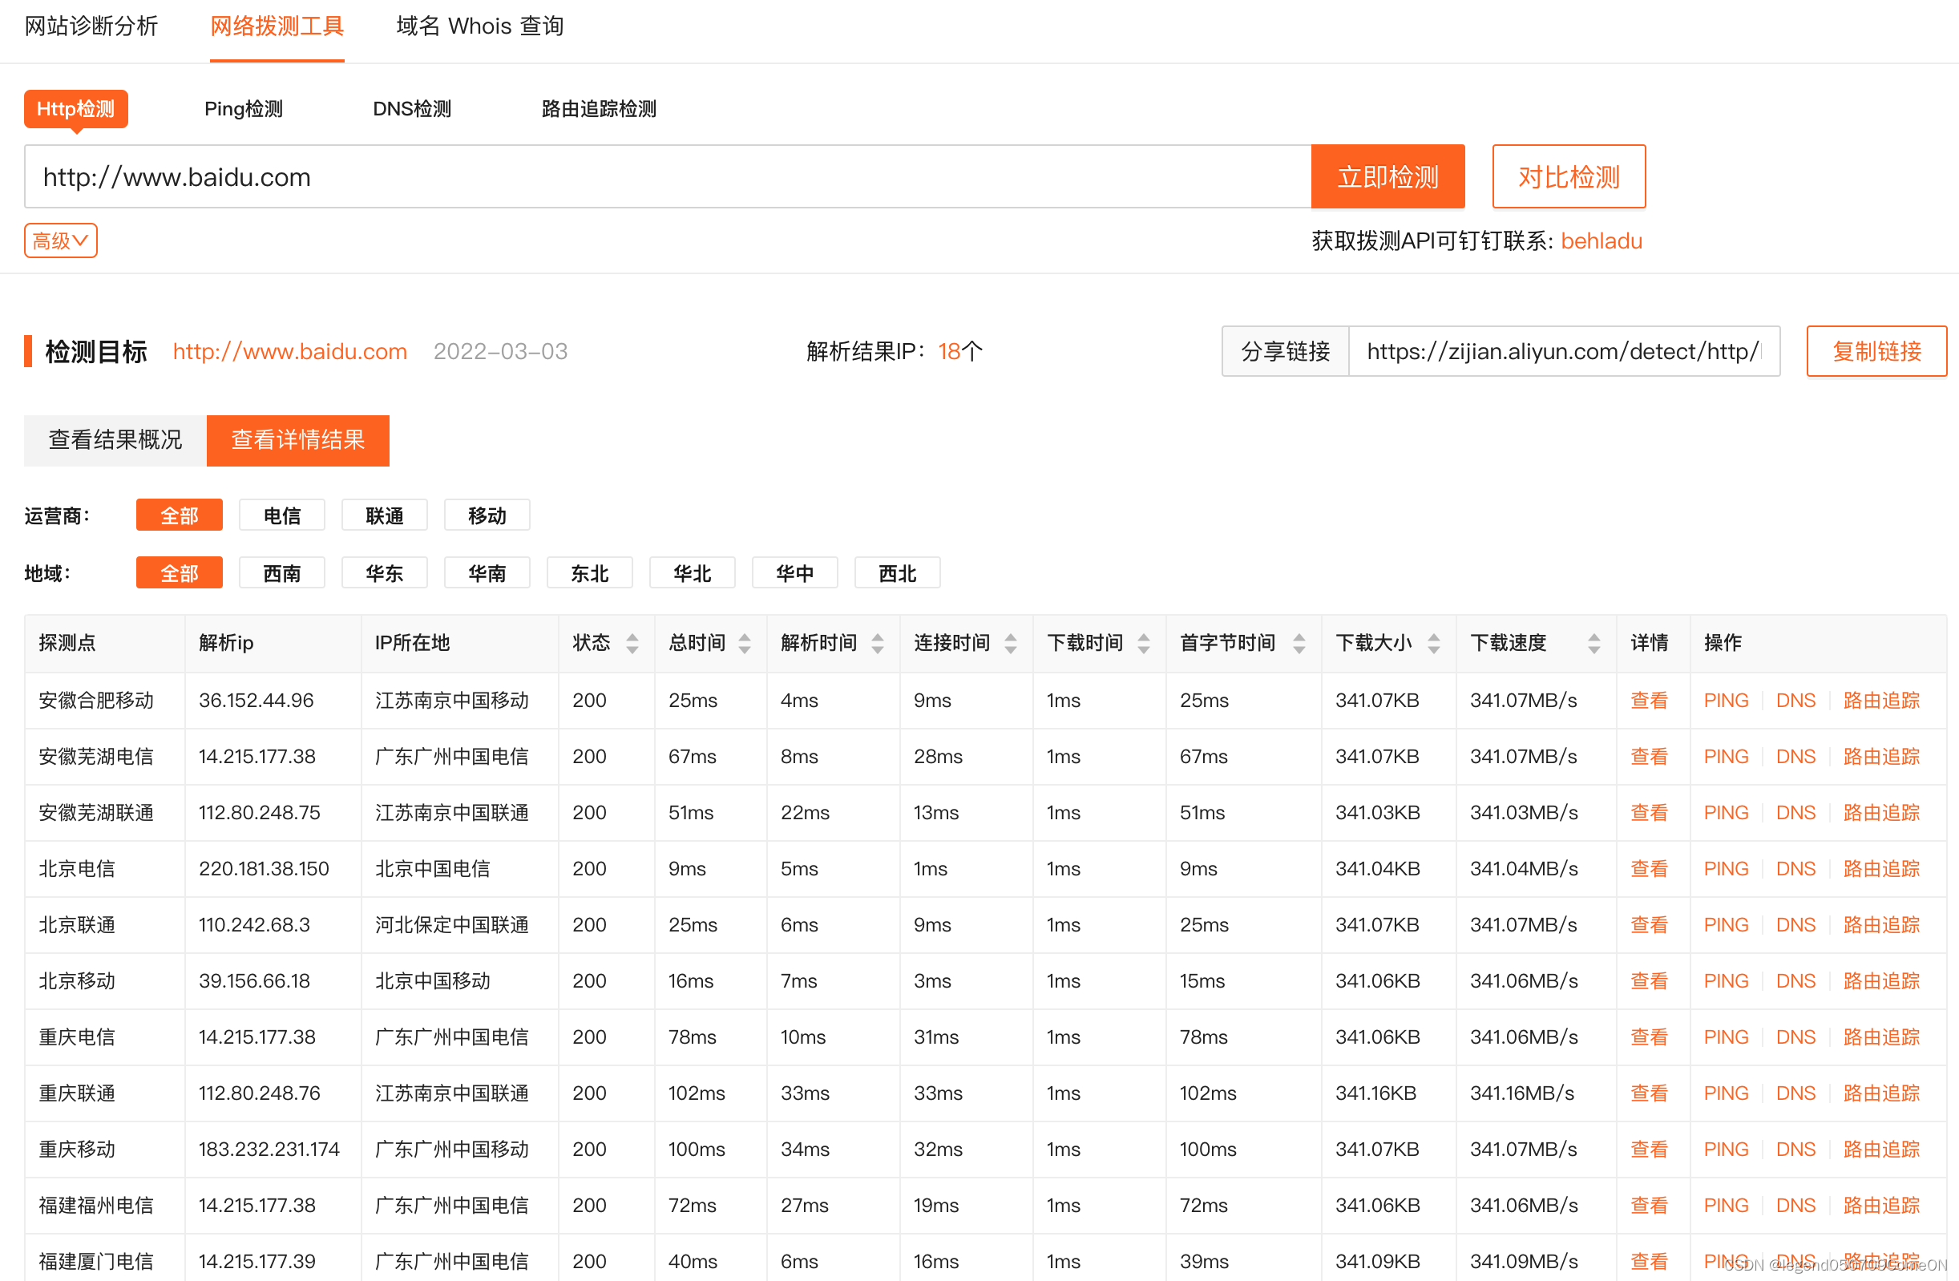Filter region to 华东
This screenshot has width=1959, height=1281.
click(x=385, y=573)
